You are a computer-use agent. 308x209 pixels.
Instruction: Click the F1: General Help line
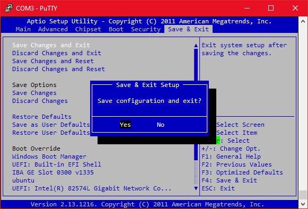pyautogui.click(x=231, y=156)
